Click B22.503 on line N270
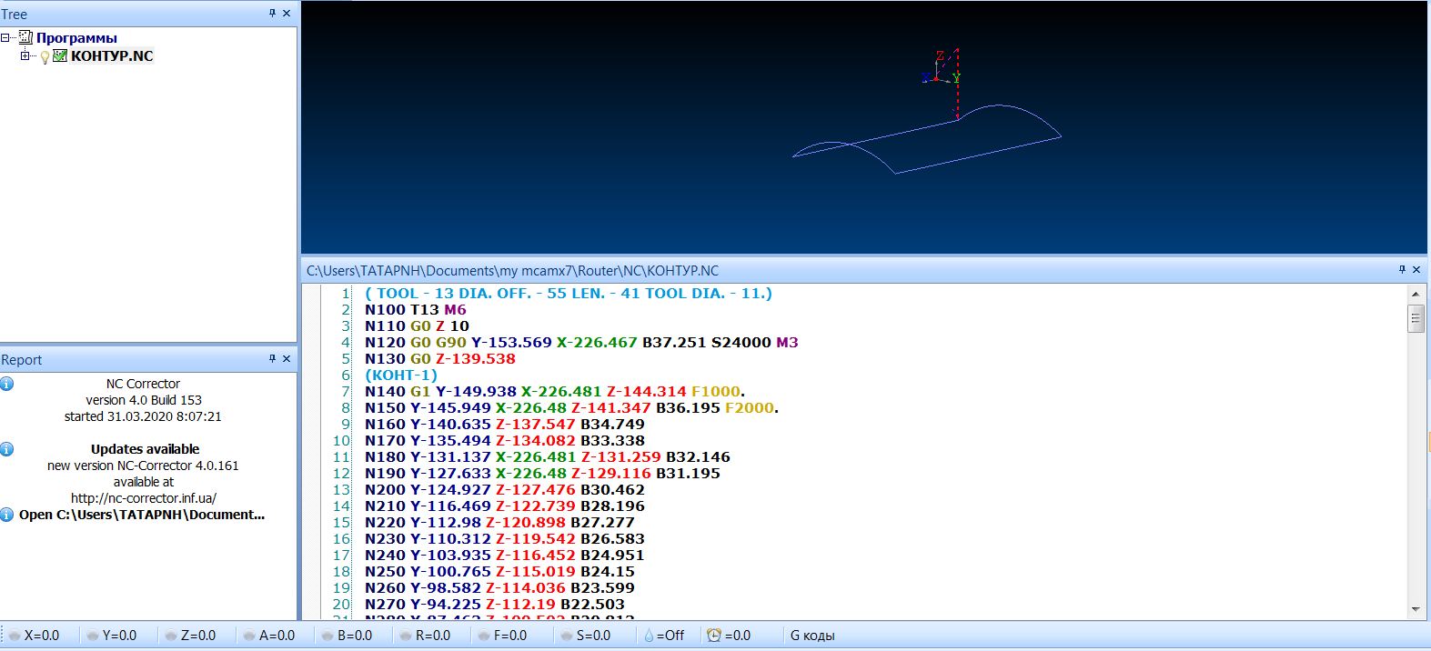This screenshot has width=1431, height=651. coord(593,605)
